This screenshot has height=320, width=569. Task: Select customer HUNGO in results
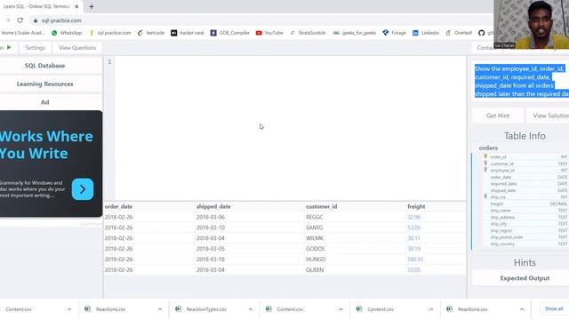pos(316,260)
